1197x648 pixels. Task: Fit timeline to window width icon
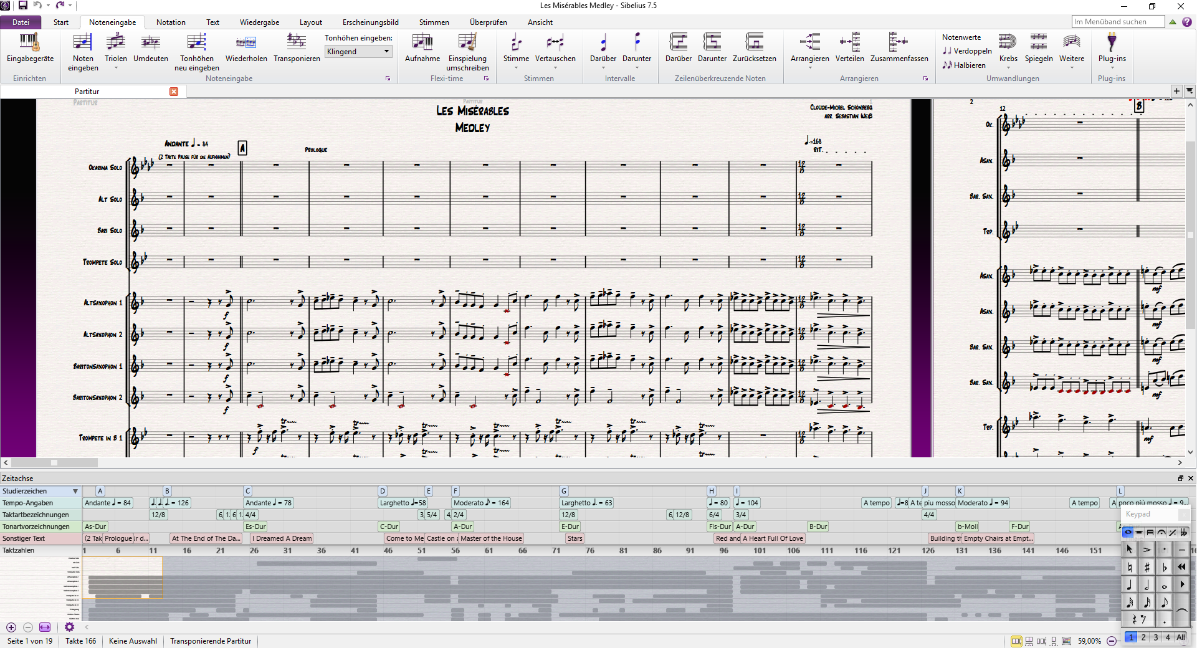click(45, 627)
